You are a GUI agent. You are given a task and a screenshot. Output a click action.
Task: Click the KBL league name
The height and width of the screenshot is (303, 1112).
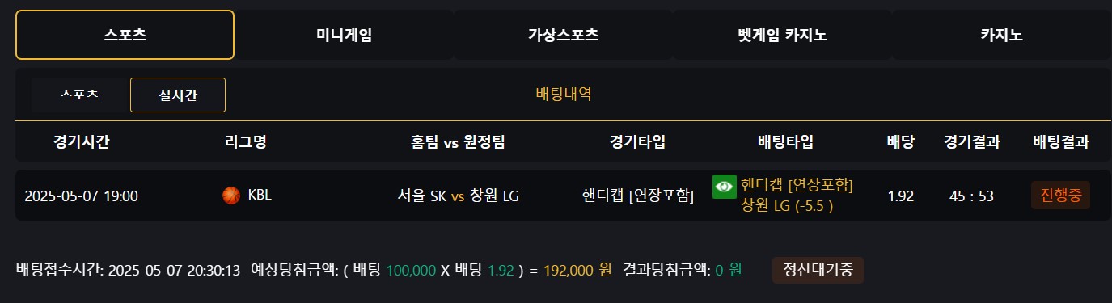260,195
